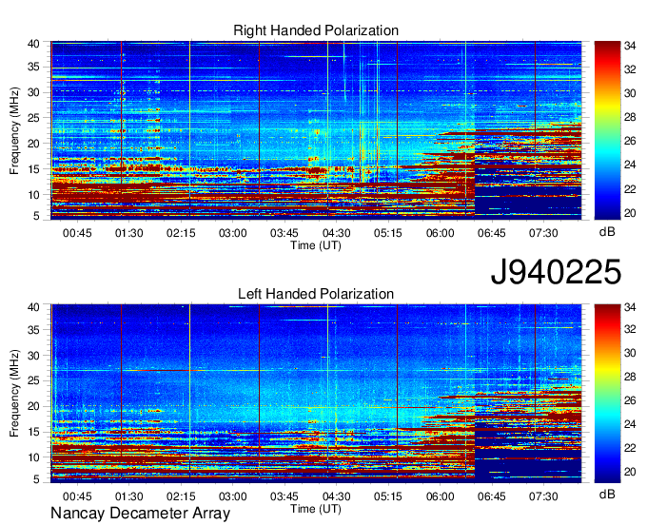Click 26 dB label on Left Handed colorbar
Image resolution: width=647 pixels, height=525 pixels.
tap(630, 400)
